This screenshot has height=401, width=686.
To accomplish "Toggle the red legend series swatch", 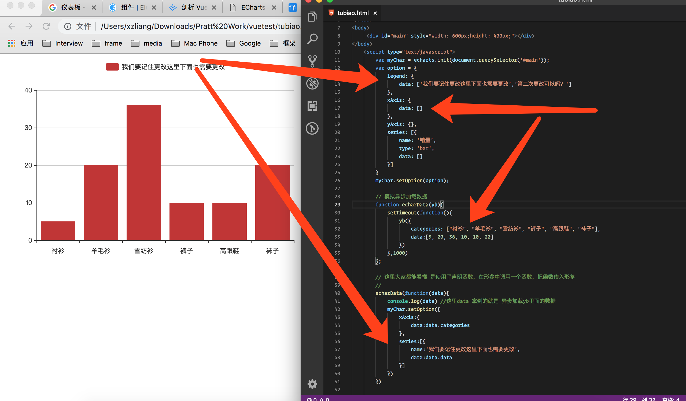I will (112, 67).
